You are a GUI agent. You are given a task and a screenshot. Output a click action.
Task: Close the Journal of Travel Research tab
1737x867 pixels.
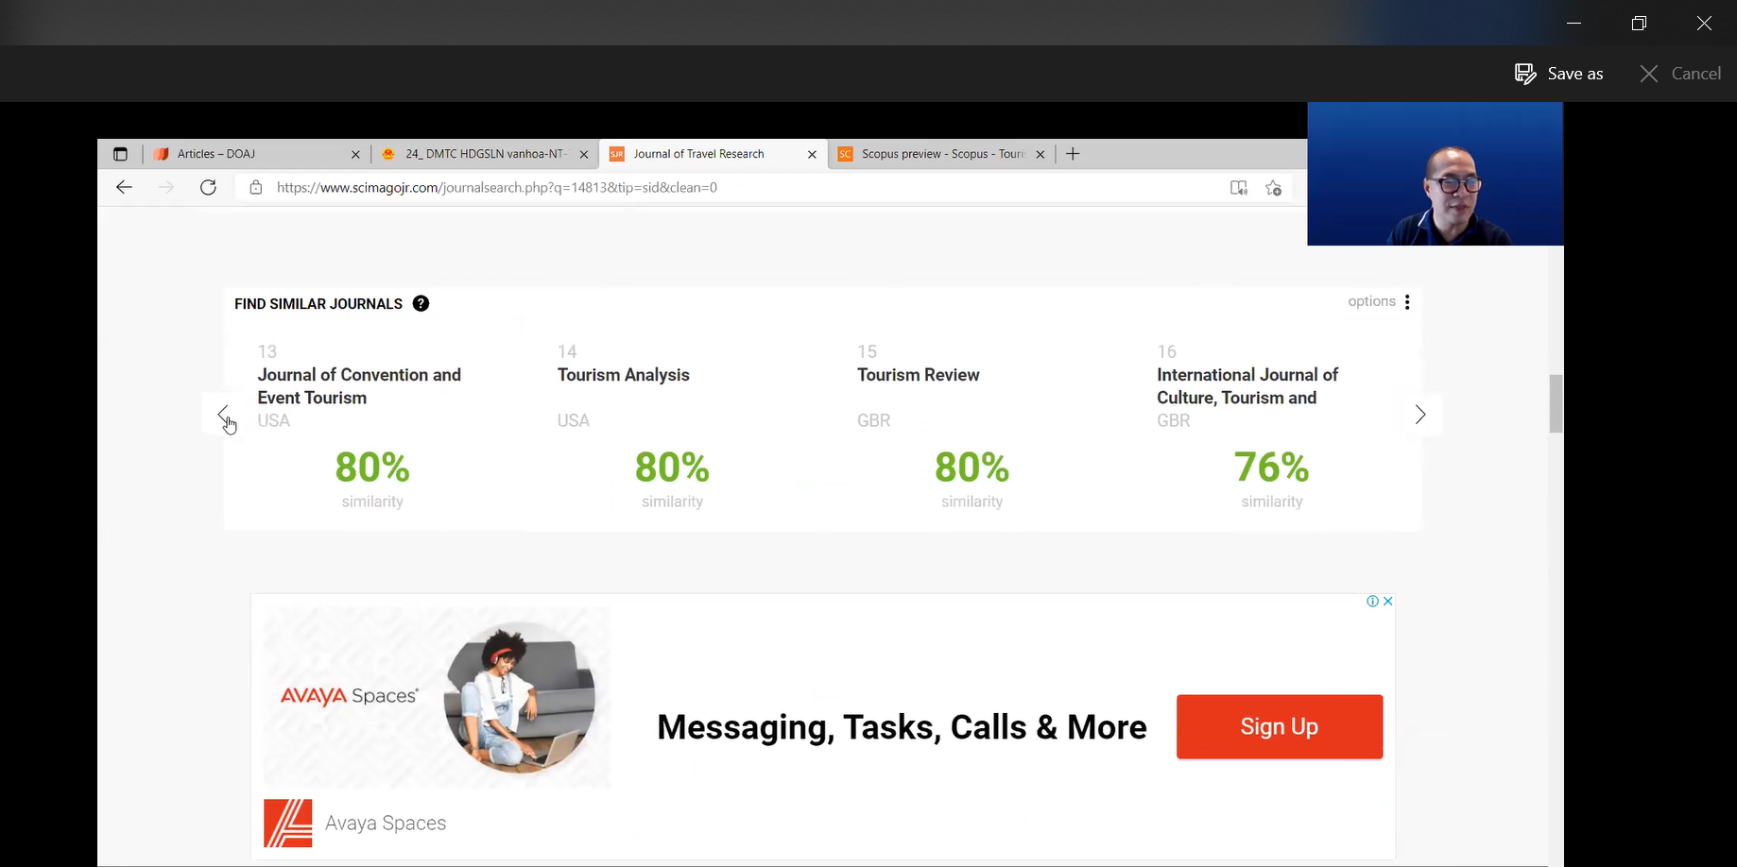[x=812, y=154]
